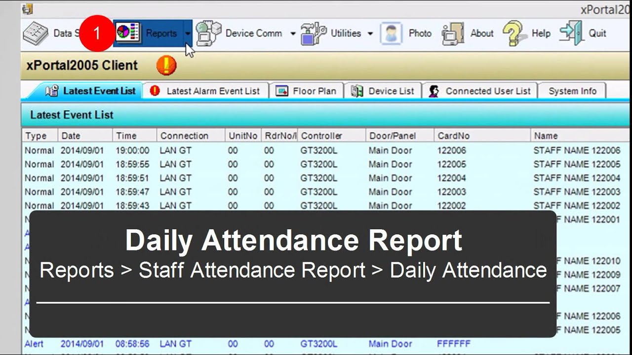Click the FFFFFF card number cell
Screen dimensions: 632x355
coord(453,344)
